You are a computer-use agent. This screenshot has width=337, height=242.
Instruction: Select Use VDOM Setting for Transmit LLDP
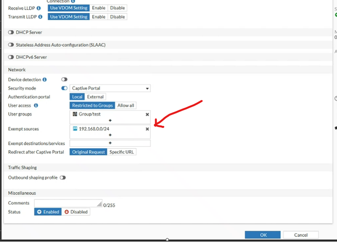[69, 17]
